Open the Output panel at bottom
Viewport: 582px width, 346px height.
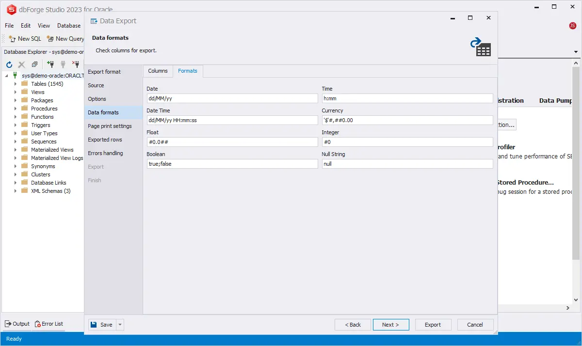[x=17, y=324]
